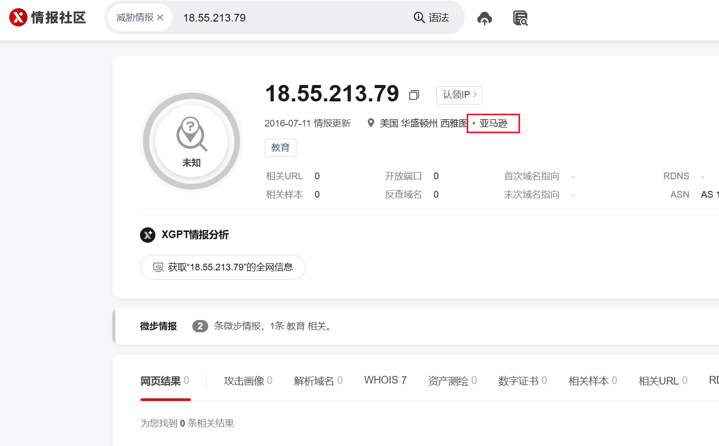
Task: Open the 语法 search syntax help
Action: pos(431,17)
